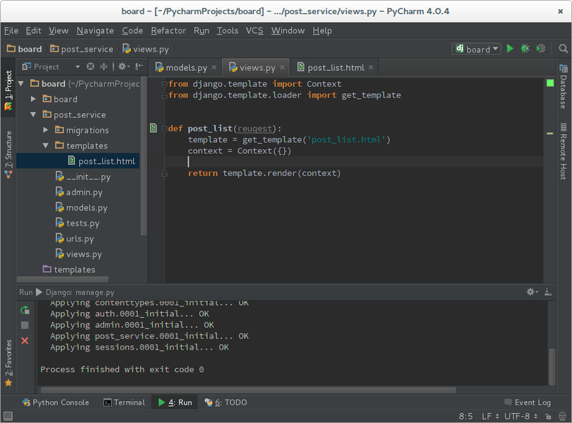The width and height of the screenshot is (572, 423).
Task: Open the board run configuration dropdown
Action: 477,49
